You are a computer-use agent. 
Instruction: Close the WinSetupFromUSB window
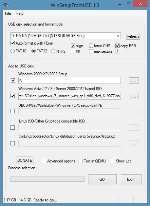[141, 4]
